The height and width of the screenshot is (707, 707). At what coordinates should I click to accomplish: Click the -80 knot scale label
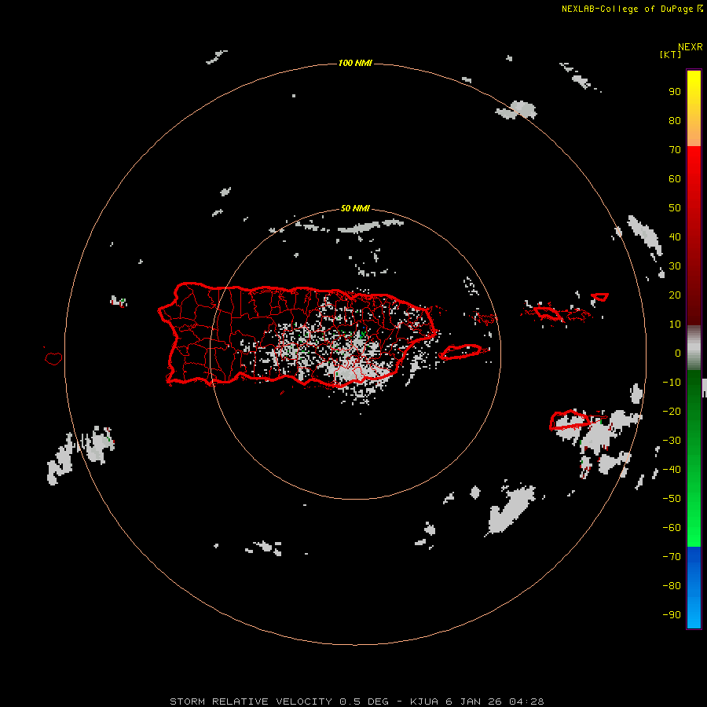pos(672,586)
